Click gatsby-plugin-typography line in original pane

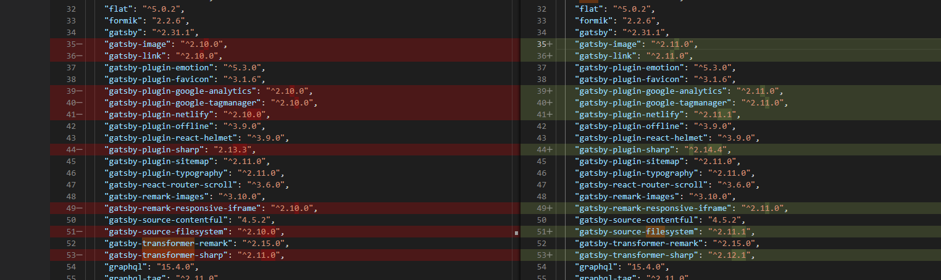point(194,173)
